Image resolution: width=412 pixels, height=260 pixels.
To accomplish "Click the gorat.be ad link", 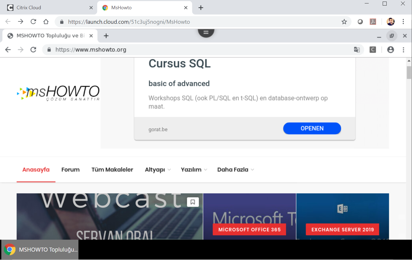I will tap(158, 129).
